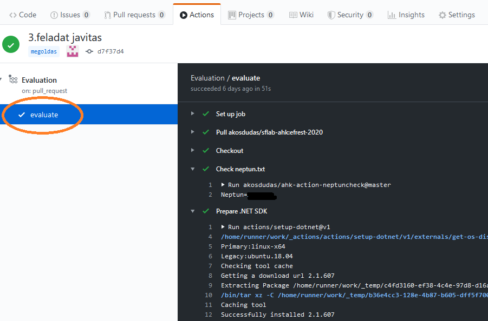Image resolution: width=488 pixels, height=321 pixels.
Task: Click the Issues exclamation icon
Action: coord(54,15)
